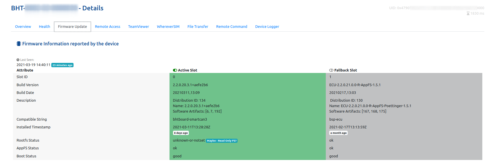Select the Firmware Update tab
This screenshot has width=495, height=166.
click(x=72, y=27)
